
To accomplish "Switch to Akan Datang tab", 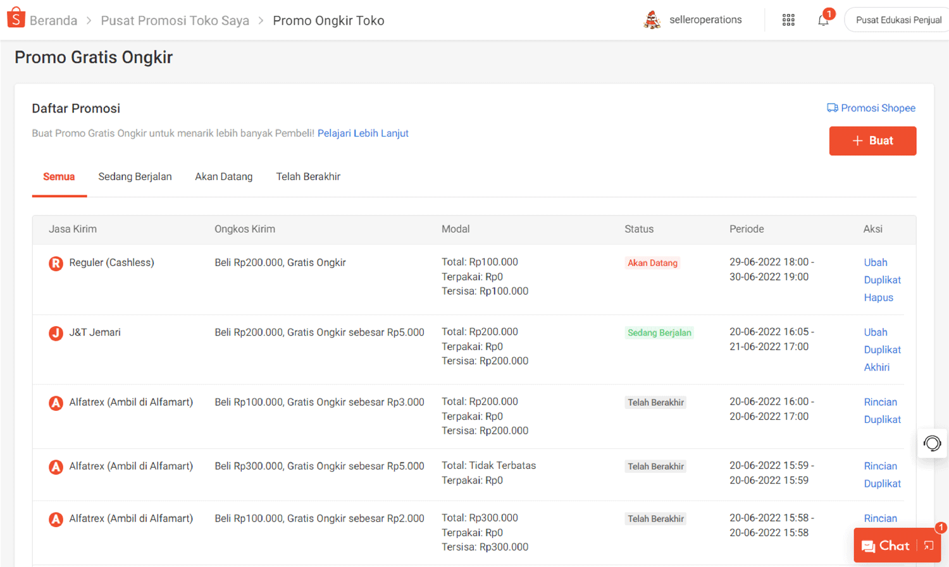I will [x=223, y=177].
